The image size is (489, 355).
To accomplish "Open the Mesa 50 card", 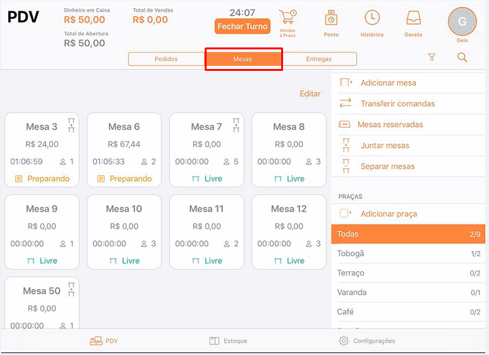I will coord(42,302).
